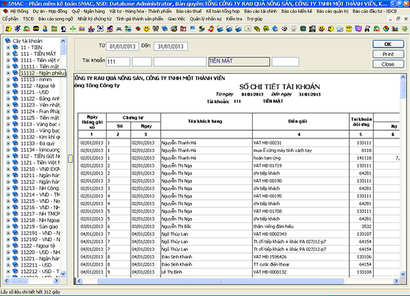Select the Cây tài khoản root node

(x=27, y=41)
